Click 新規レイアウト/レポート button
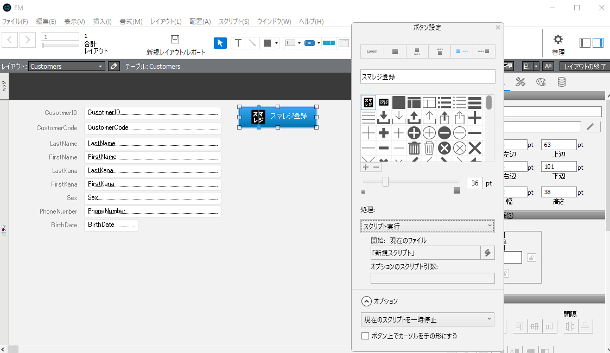This screenshot has width=610, height=353. (176, 46)
